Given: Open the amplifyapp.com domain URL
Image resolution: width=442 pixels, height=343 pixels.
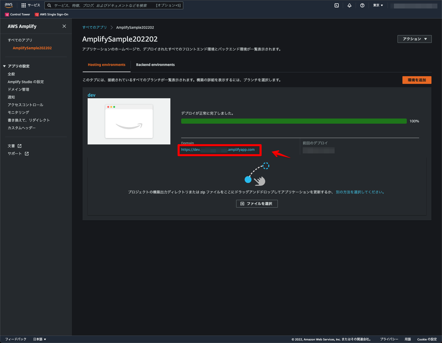Looking at the screenshot, I should coord(218,150).
